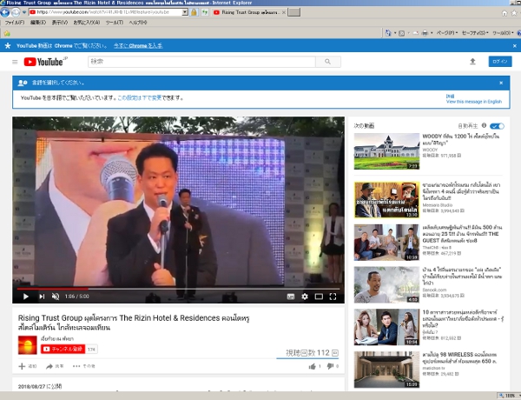Open the address bar URL dropdown arrow
Screen dimensions: 521x400
click(185, 12)
